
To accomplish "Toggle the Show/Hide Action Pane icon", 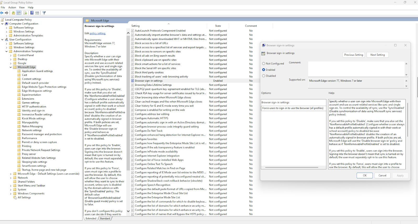I will 37,13.
